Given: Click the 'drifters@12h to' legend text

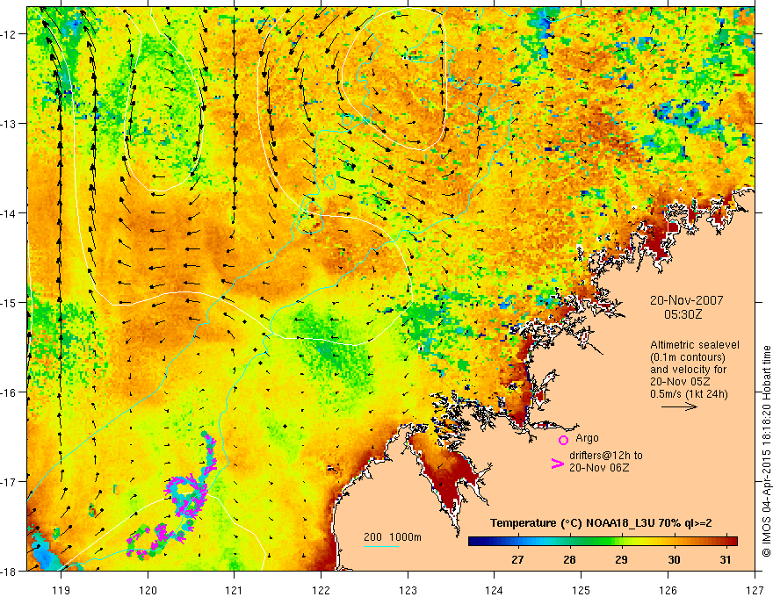Looking at the screenshot, I should [606, 456].
